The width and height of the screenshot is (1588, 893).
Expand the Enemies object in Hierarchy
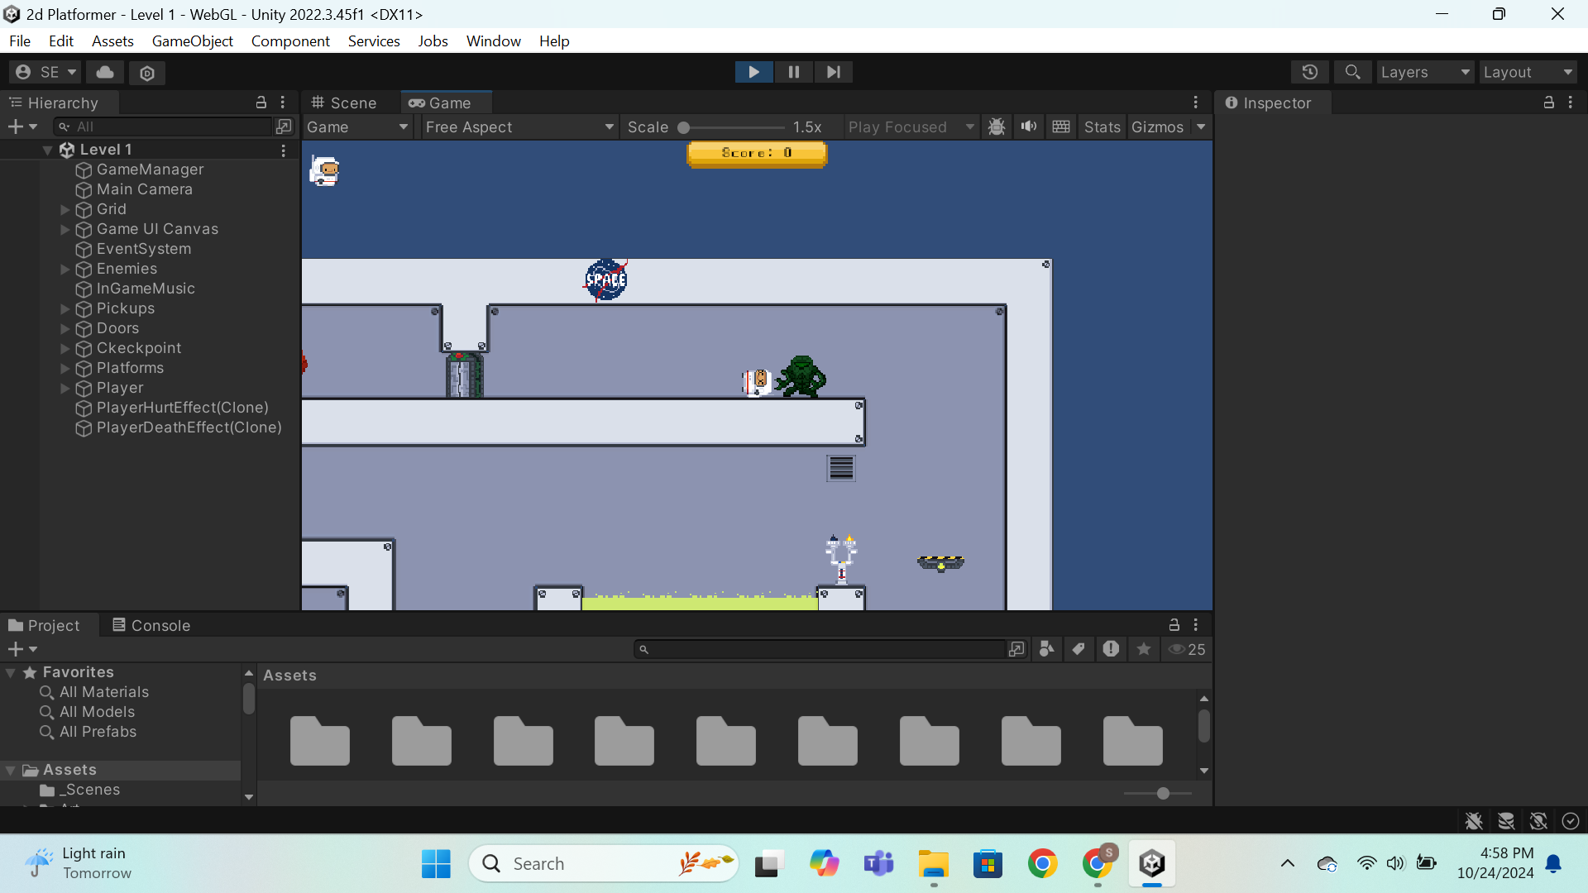click(x=65, y=269)
